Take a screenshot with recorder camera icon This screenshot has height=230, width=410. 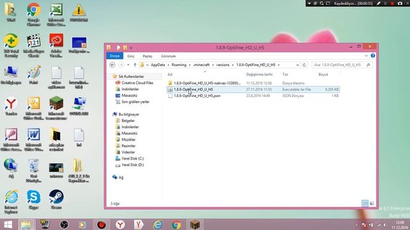[400, 3]
